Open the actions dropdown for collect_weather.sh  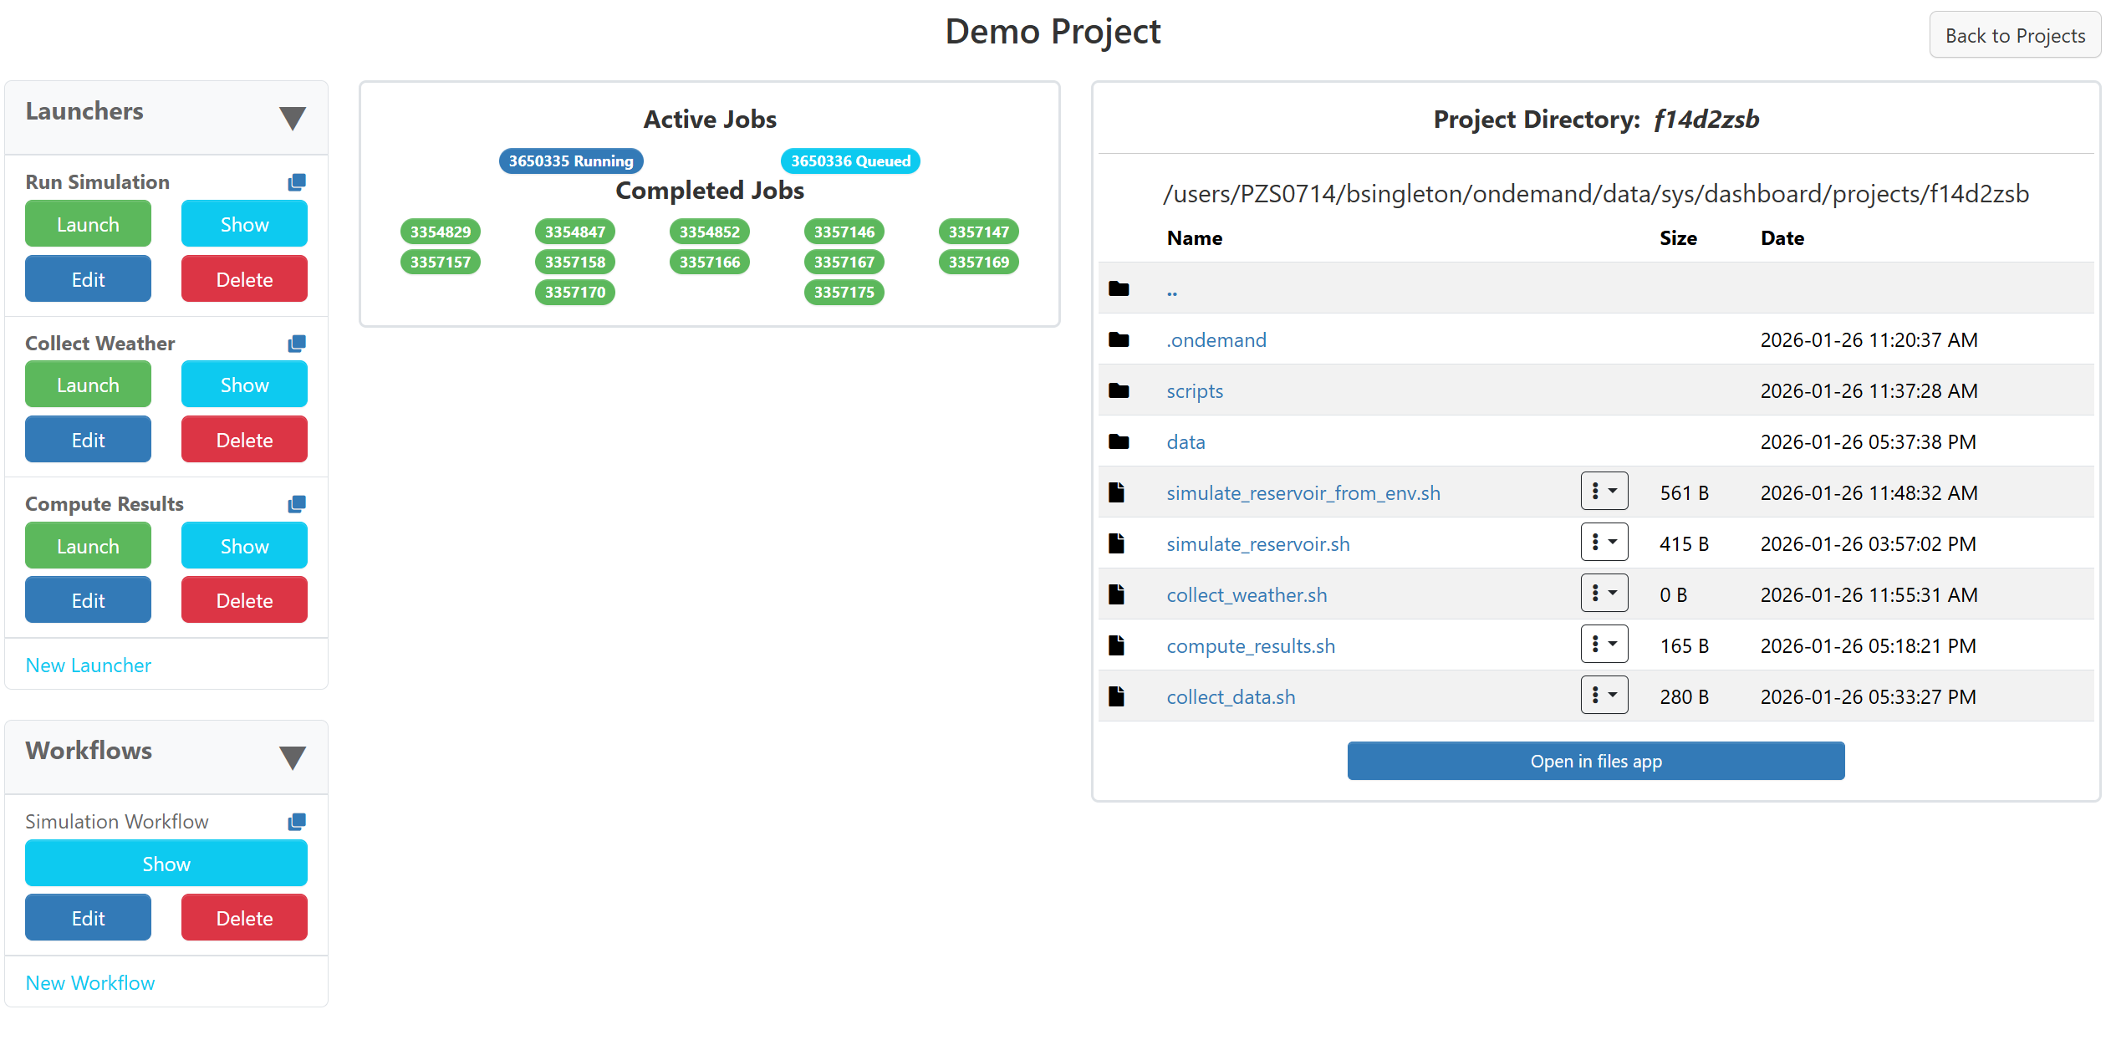tap(1603, 593)
